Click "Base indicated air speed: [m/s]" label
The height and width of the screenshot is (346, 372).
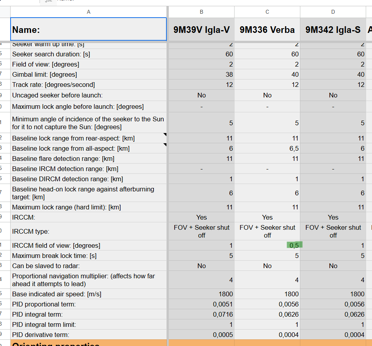point(57,294)
